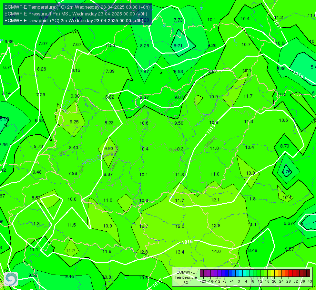Click the dark purple -20 swatch in the legend
This screenshot has height=290, width=316.
201,273
